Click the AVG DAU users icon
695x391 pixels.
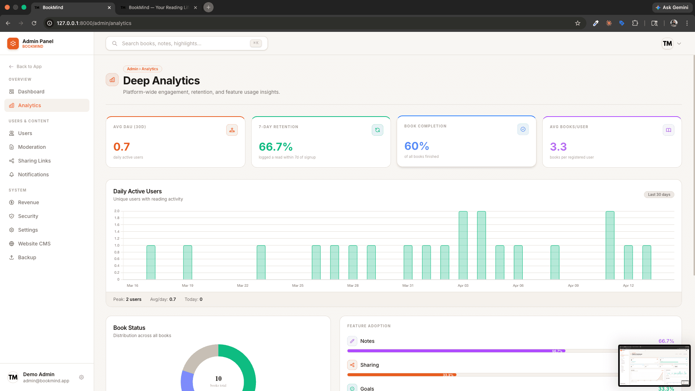click(x=232, y=130)
